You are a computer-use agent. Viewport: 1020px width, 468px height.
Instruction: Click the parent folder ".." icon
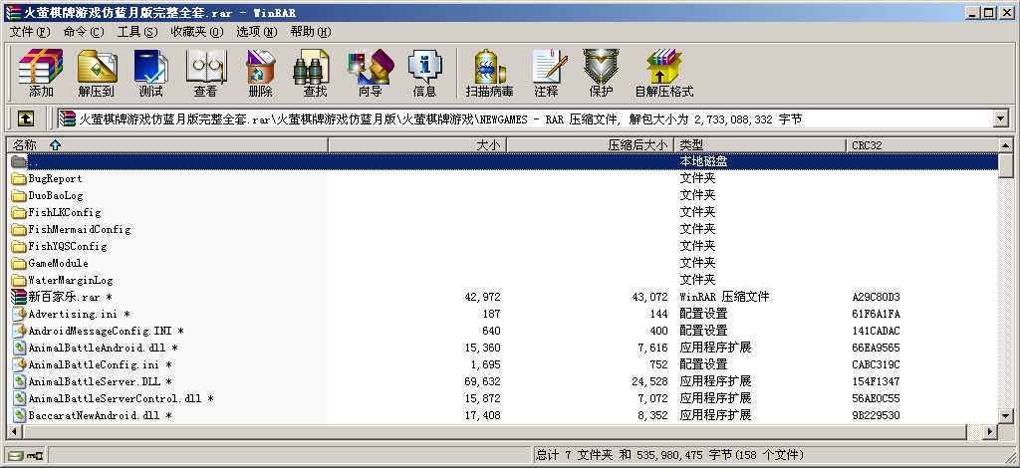tap(18, 161)
